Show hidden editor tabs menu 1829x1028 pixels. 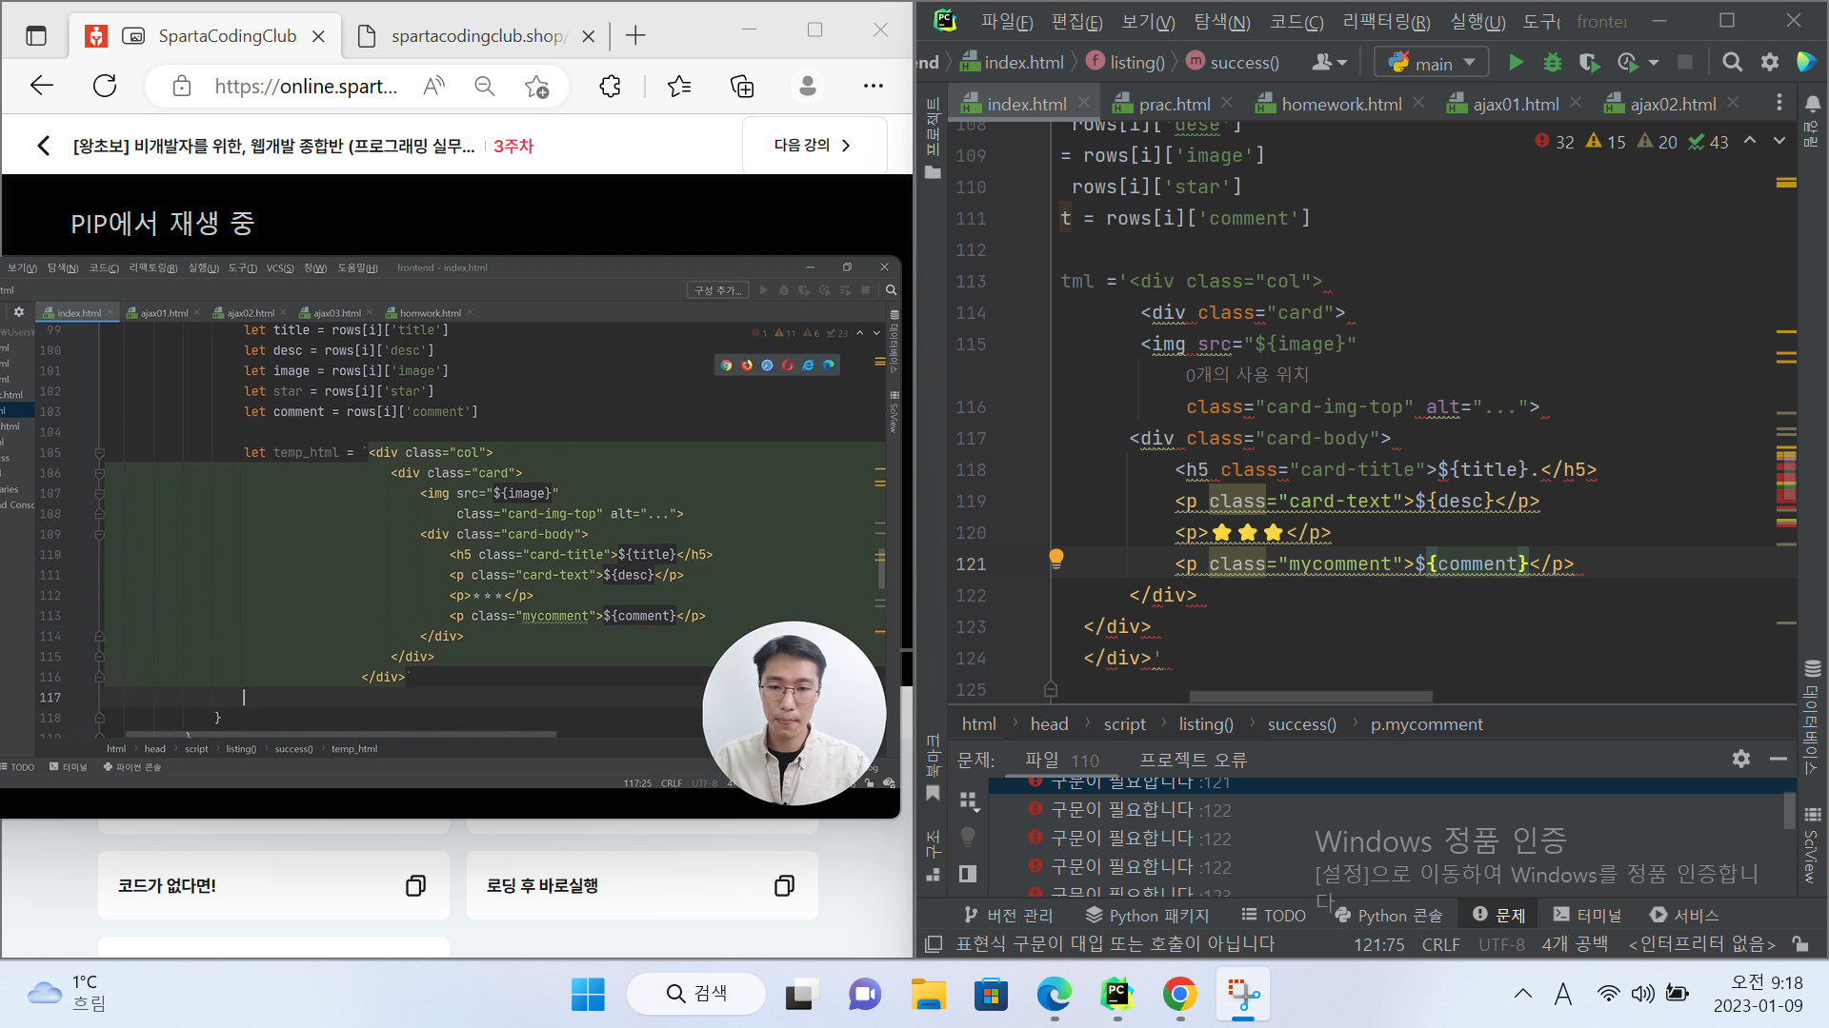(x=1779, y=103)
